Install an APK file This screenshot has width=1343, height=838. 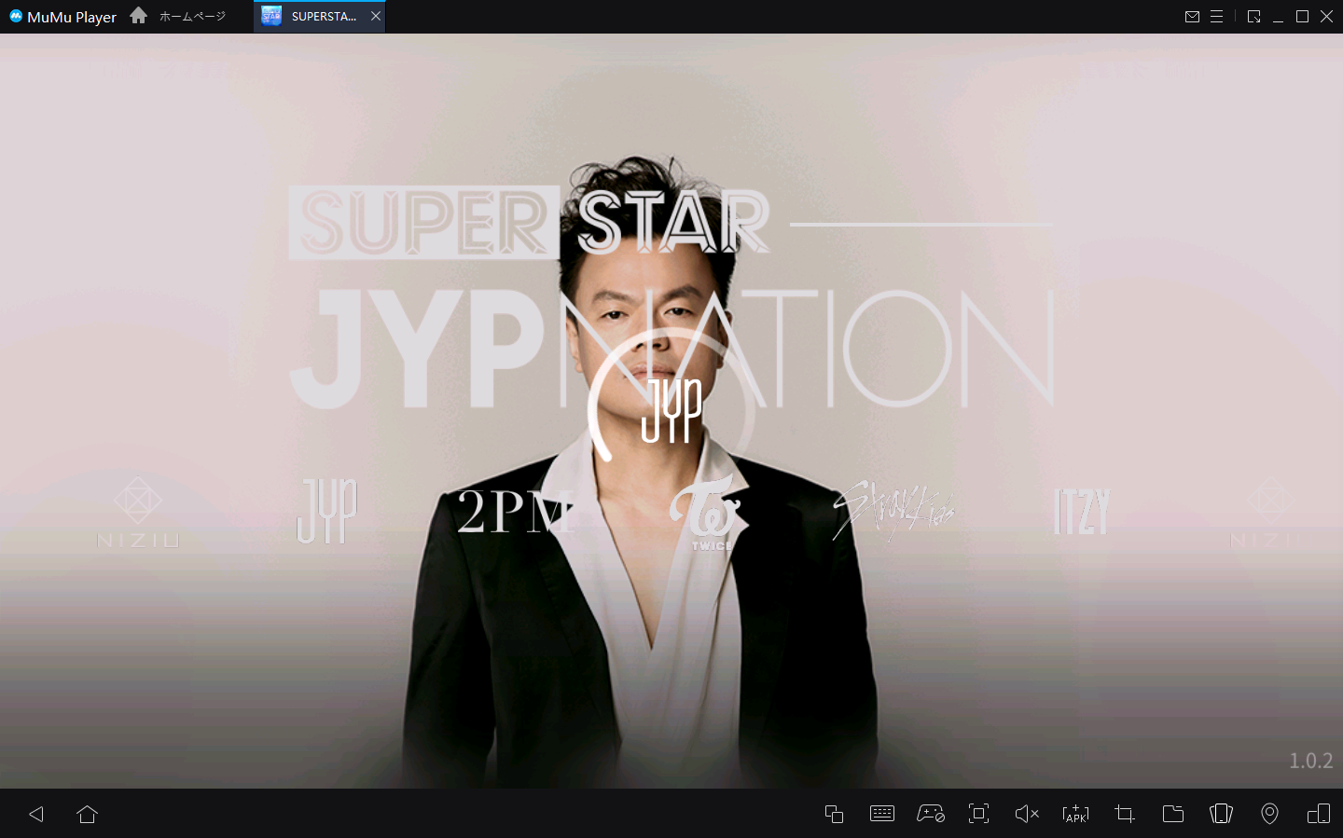pyautogui.click(x=1075, y=814)
